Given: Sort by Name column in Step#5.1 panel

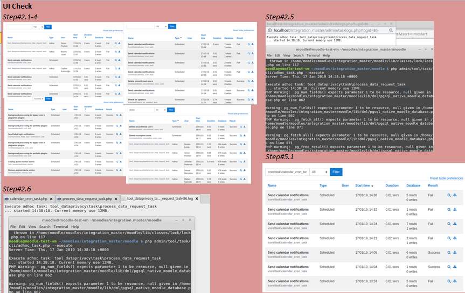Looking at the screenshot, I should point(272,185).
